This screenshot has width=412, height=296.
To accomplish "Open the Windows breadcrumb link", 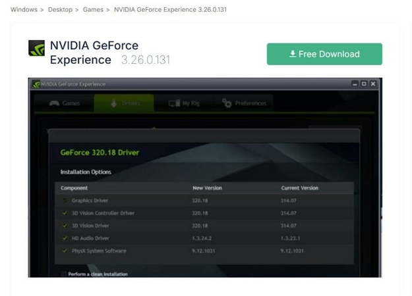I will pos(24,10).
